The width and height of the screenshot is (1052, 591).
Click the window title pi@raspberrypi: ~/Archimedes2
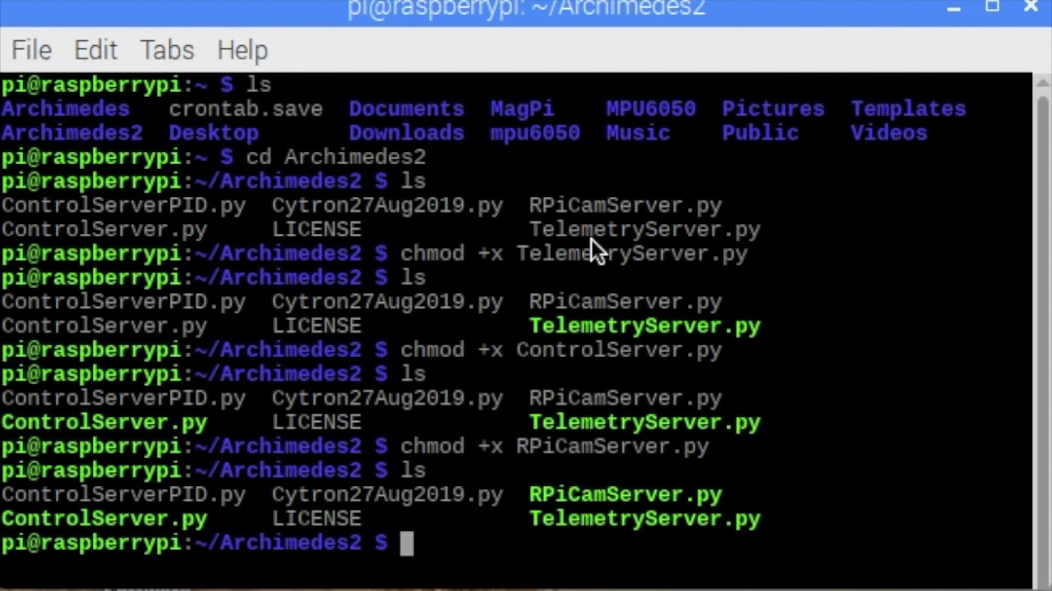coord(526,8)
